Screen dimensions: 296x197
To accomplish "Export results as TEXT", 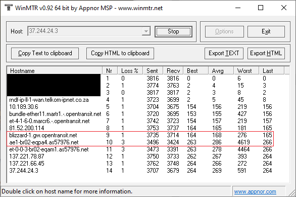I will click(x=224, y=53).
